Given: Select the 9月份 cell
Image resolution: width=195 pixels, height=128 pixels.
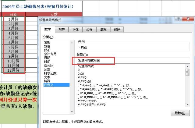Looking at the screenshot, I should [x=13, y=56].
